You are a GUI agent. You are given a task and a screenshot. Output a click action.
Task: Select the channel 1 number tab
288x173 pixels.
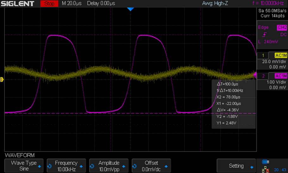(263, 55)
